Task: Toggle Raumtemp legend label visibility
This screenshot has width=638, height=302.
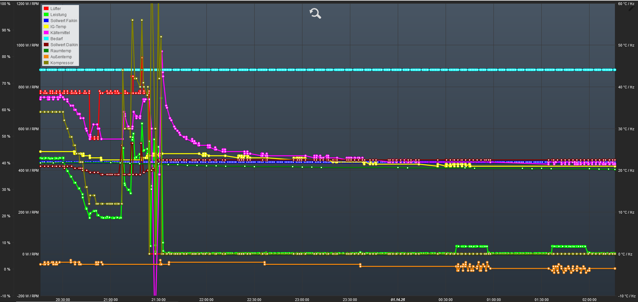Action: 61,51
